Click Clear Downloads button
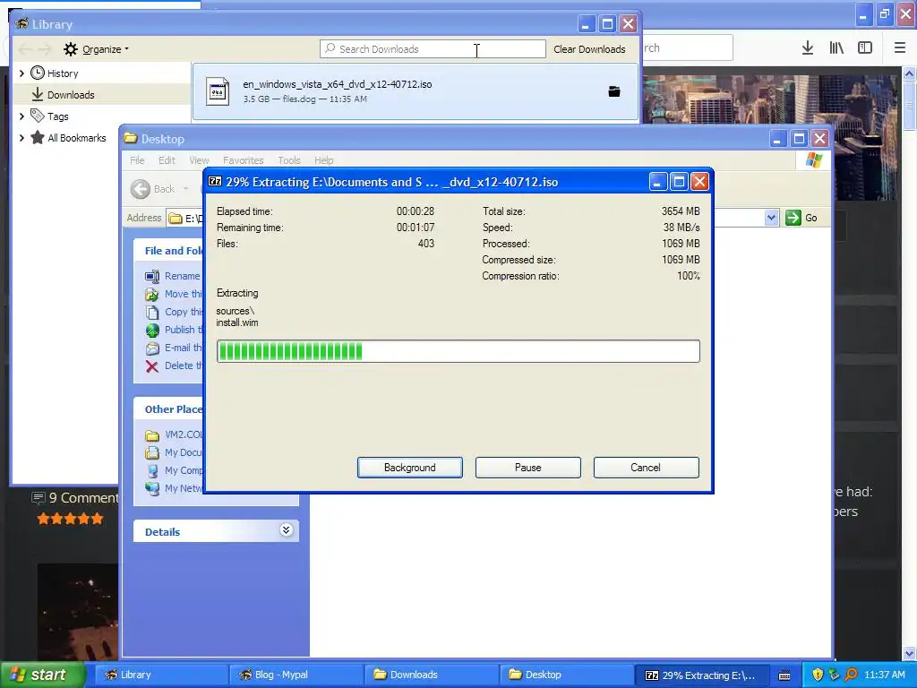Screen dimensions: 917x688 589,49
